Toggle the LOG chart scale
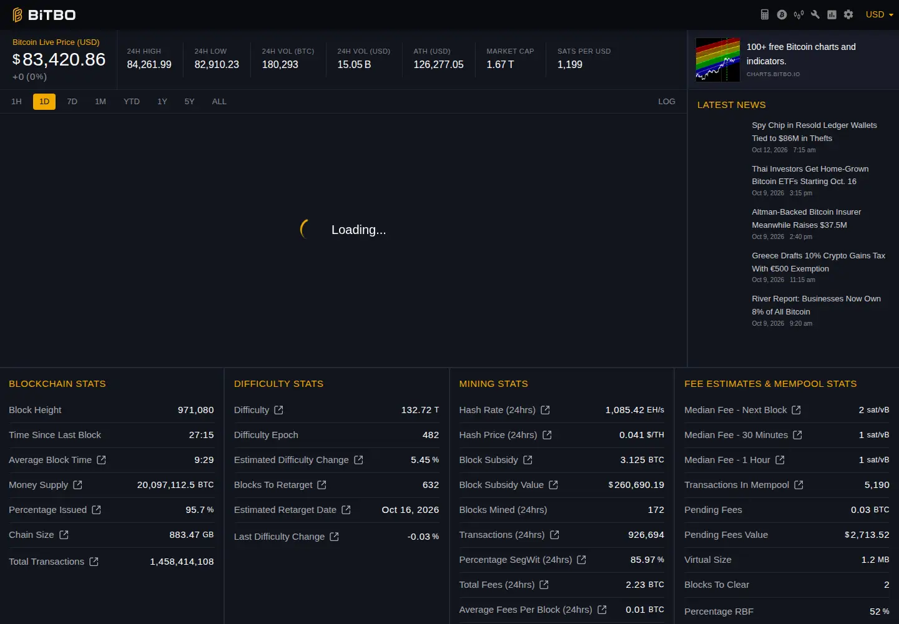 (x=667, y=101)
